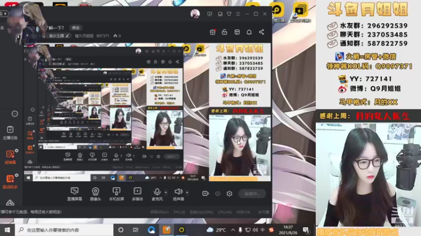Focus the Windows taskbar search box
The width and height of the screenshot is (421, 236).
pyautogui.click(x=64, y=230)
